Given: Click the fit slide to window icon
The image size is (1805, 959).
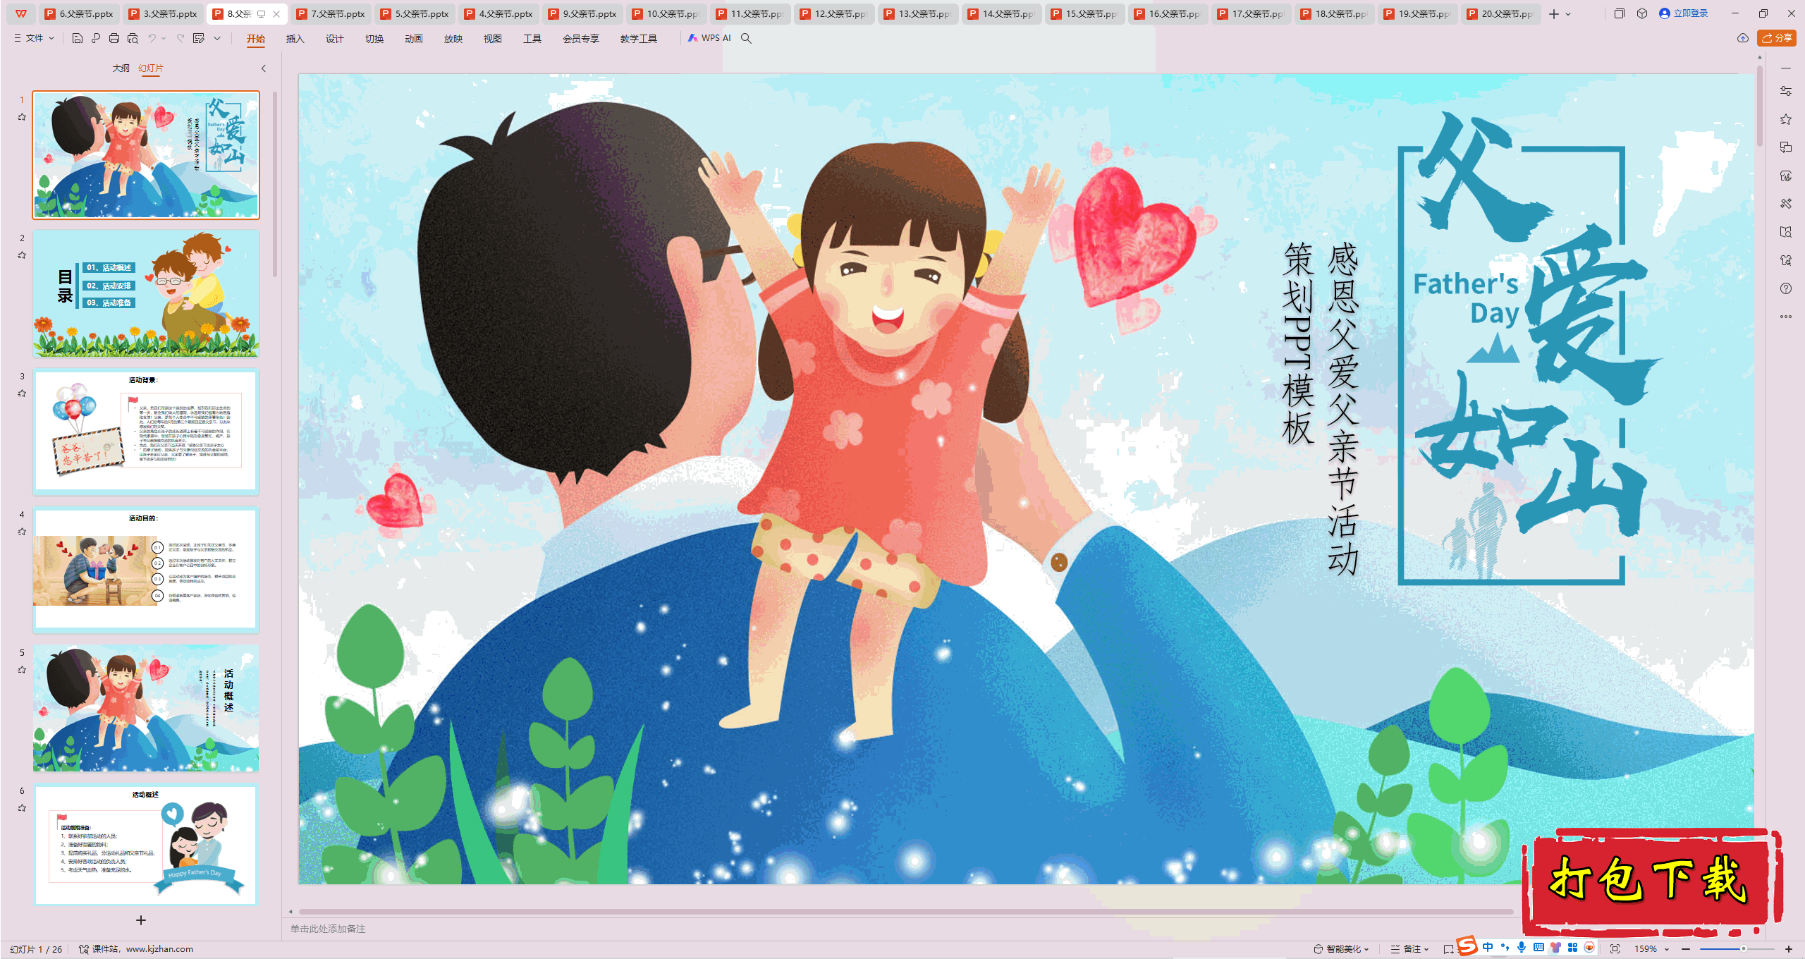Looking at the screenshot, I should [1615, 949].
